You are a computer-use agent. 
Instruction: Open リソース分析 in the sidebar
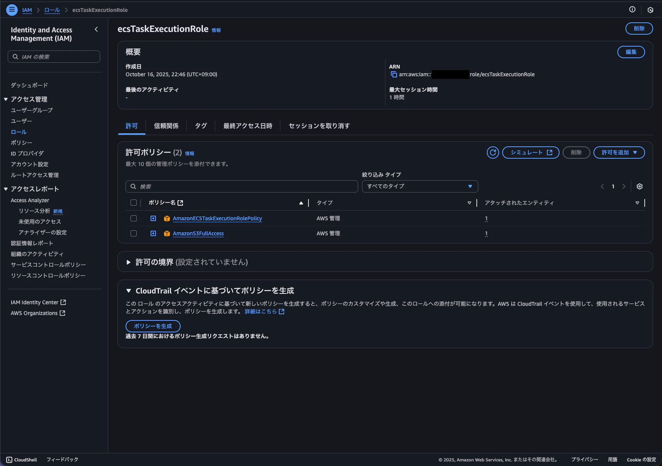click(34, 211)
